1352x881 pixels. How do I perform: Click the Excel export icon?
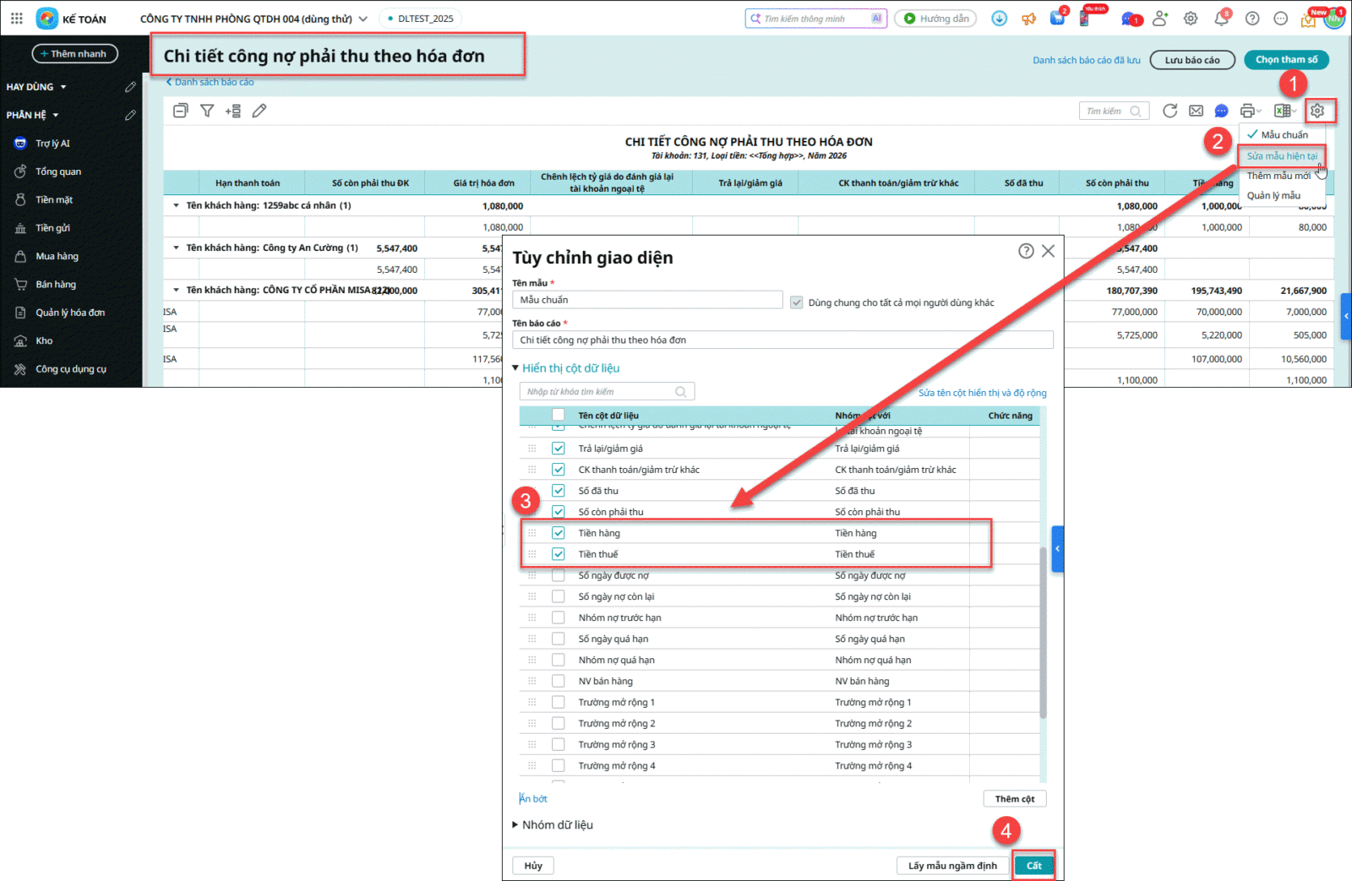(x=1282, y=111)
